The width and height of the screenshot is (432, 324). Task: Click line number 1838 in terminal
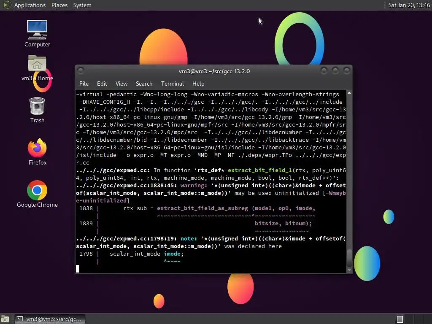86,208
